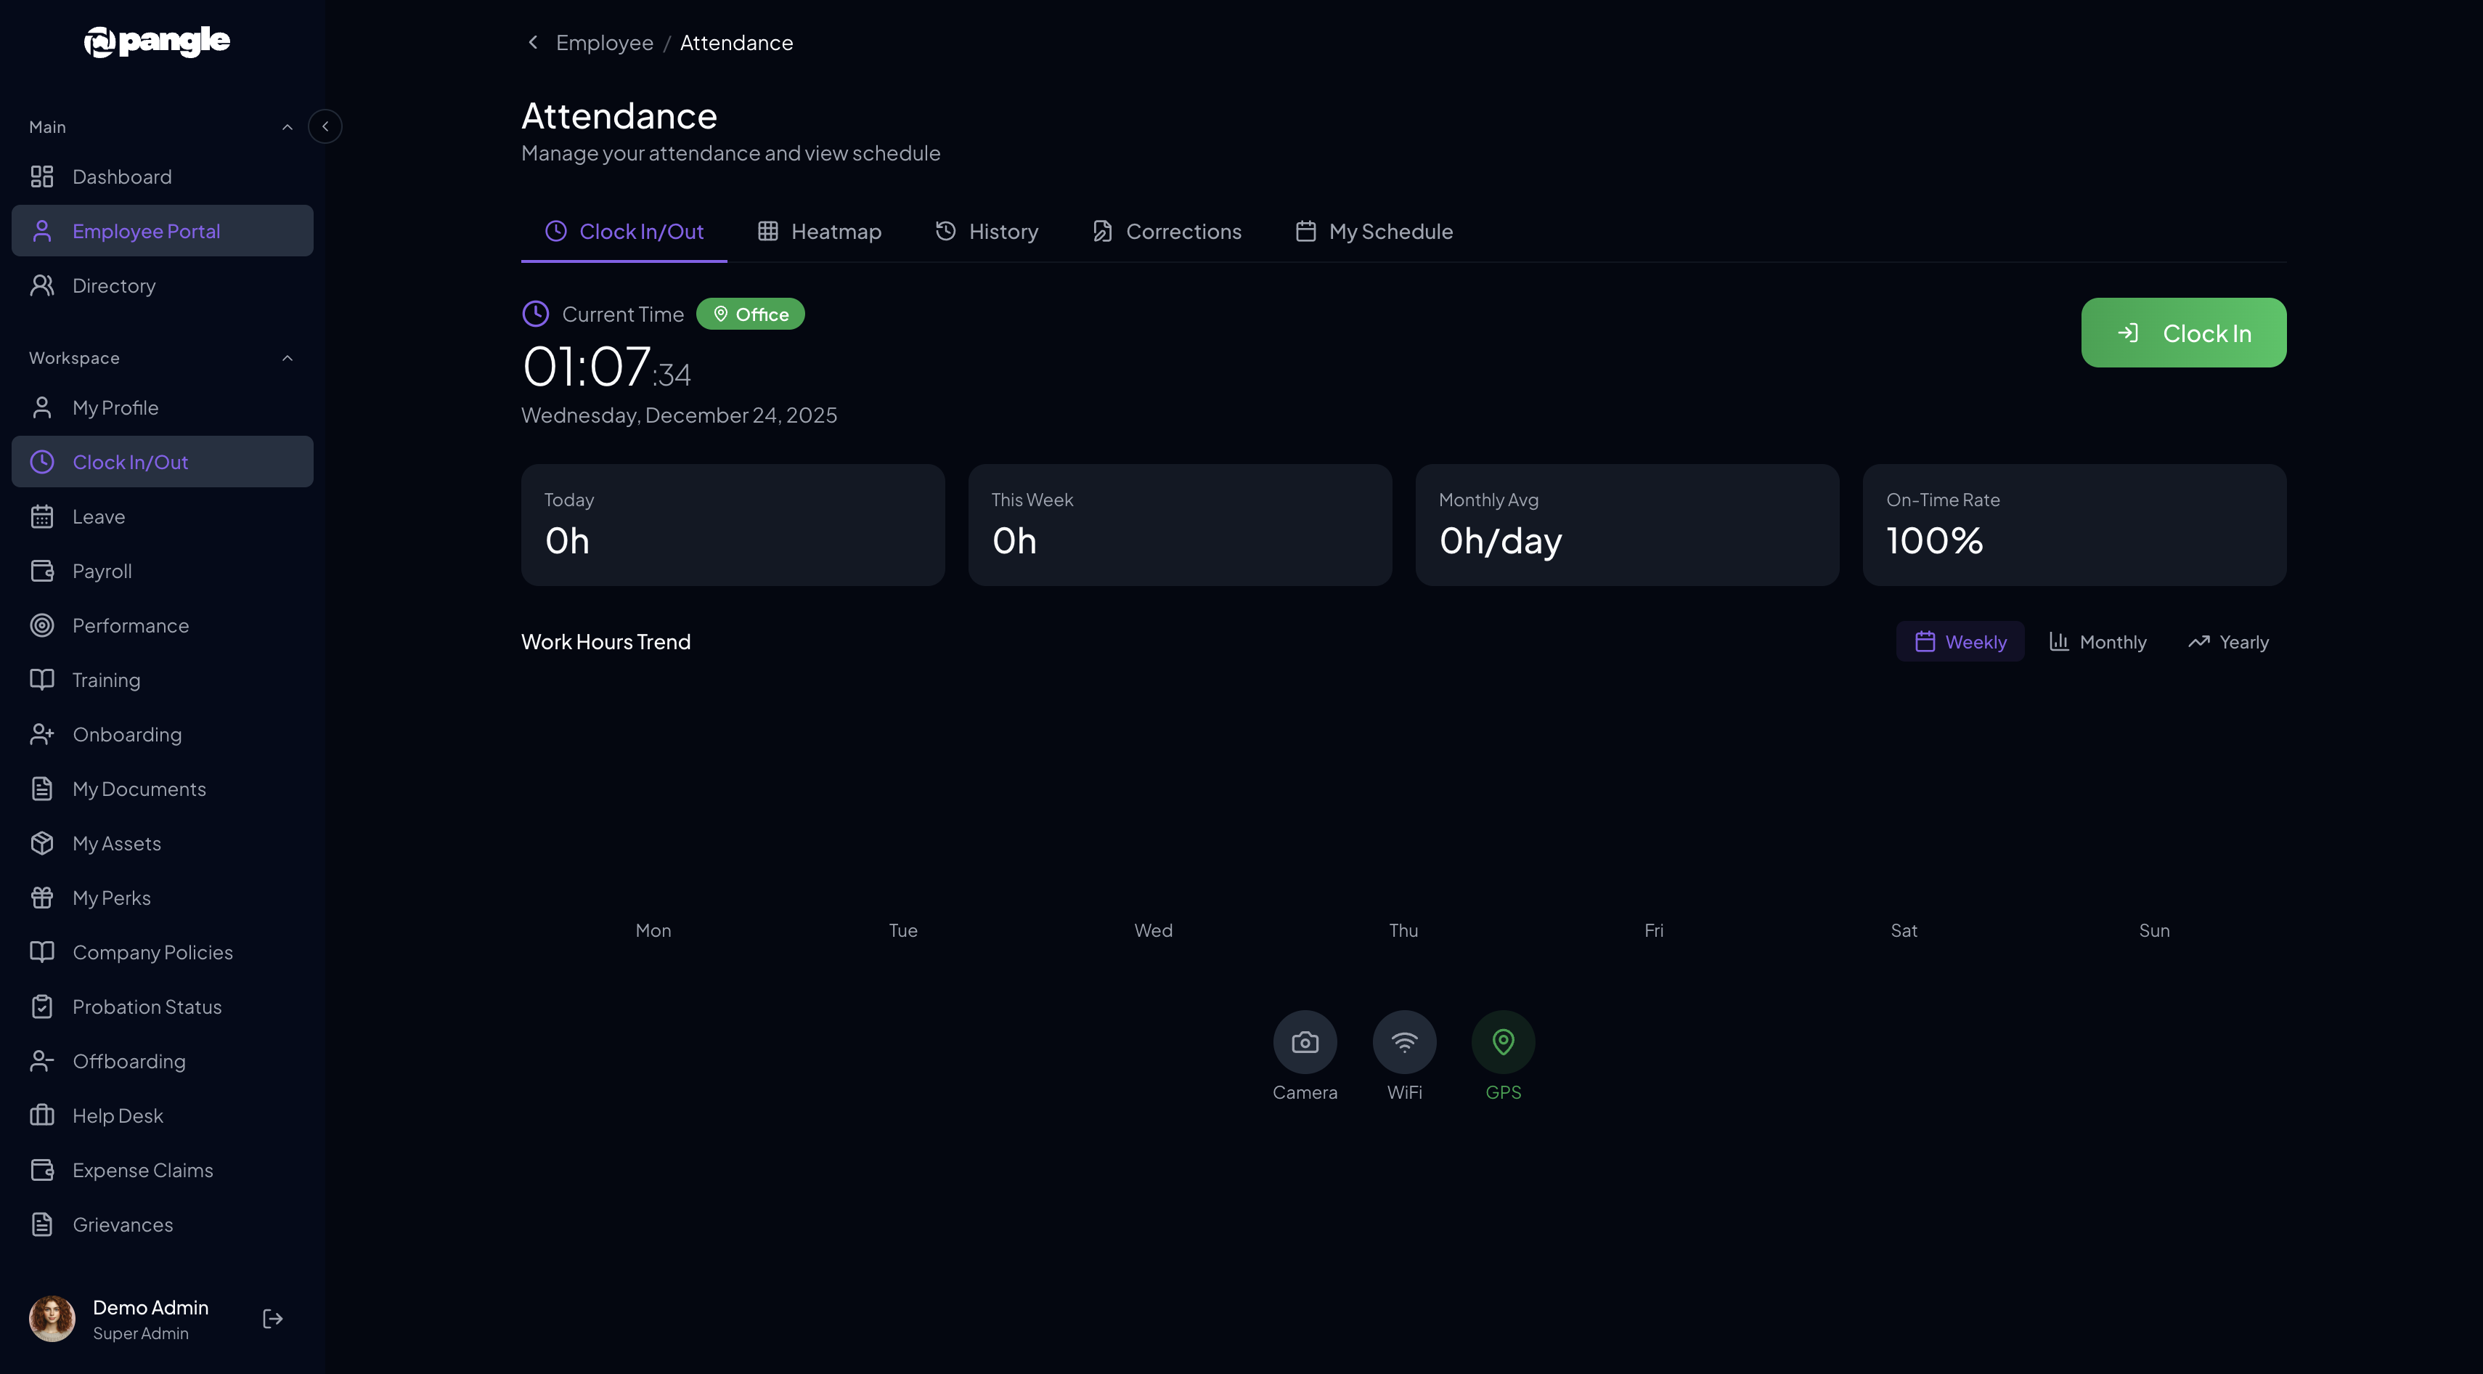Collapse the Workspace section chevron
The height and width of the screenshot is (1374, 2483).
286,358
